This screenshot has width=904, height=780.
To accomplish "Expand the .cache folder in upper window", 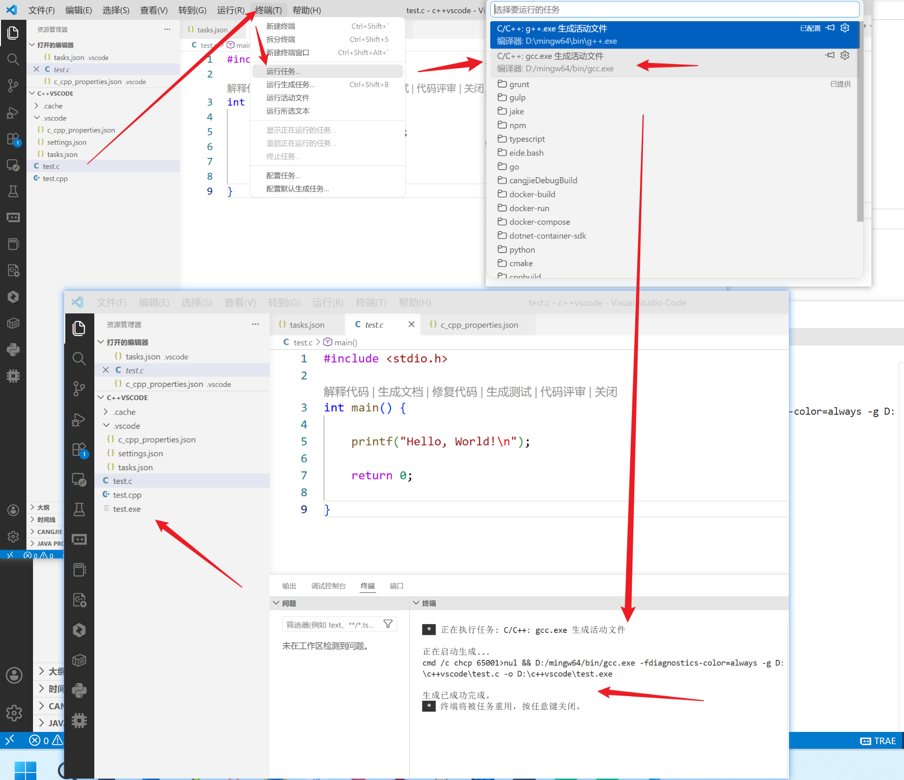I will point(36,106).
